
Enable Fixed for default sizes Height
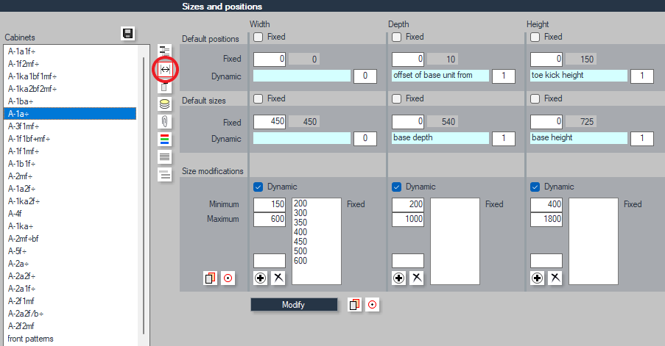click(535, 99)
